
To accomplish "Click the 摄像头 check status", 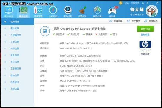I will click(x=88, y=34).
